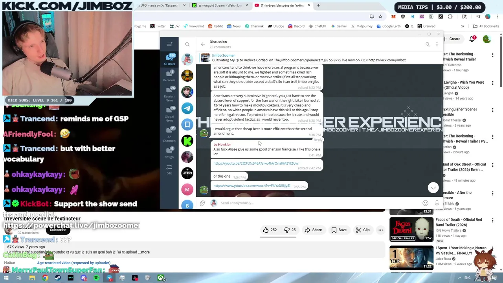Image resolution: width=503 pixels, height=283 pixels.
Task: Open the Drudge bookmark
Action: click(276, 26)
